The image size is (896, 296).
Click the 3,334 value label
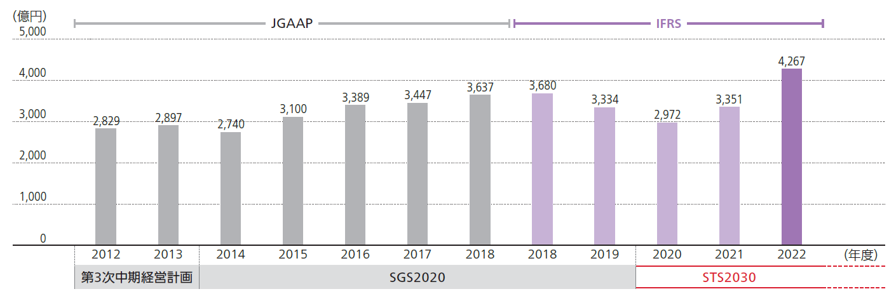(604, 100)
